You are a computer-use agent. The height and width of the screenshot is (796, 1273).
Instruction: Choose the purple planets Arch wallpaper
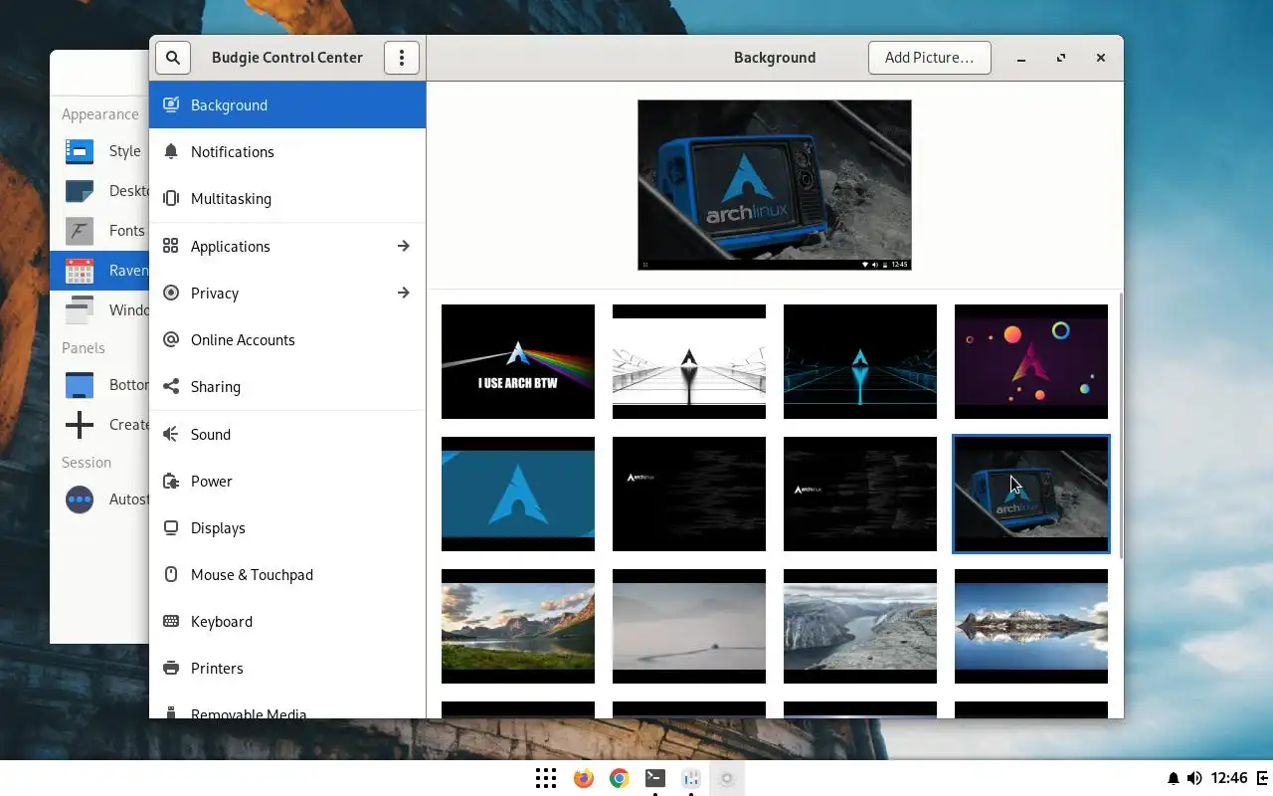pyautogui.click(x=1031, y=361)
